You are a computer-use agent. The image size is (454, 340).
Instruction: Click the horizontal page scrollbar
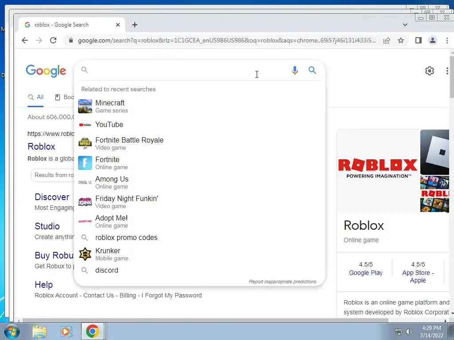[205, 321]
